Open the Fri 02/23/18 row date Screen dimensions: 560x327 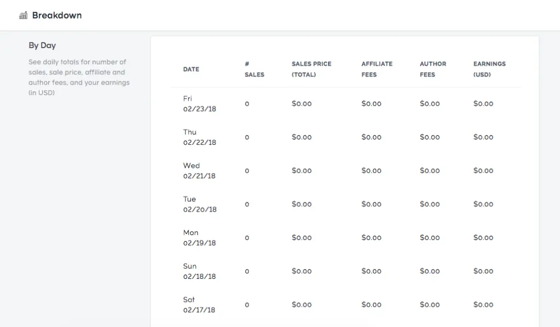[x=199, y=104]
